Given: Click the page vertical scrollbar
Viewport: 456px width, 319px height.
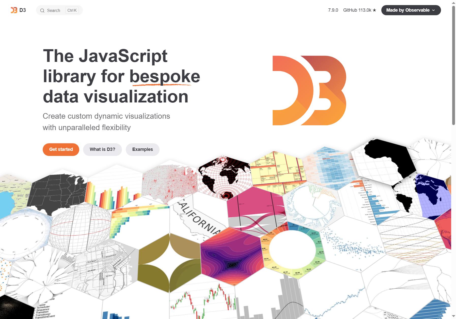Looking at the screenshot, I should point(453,65).
